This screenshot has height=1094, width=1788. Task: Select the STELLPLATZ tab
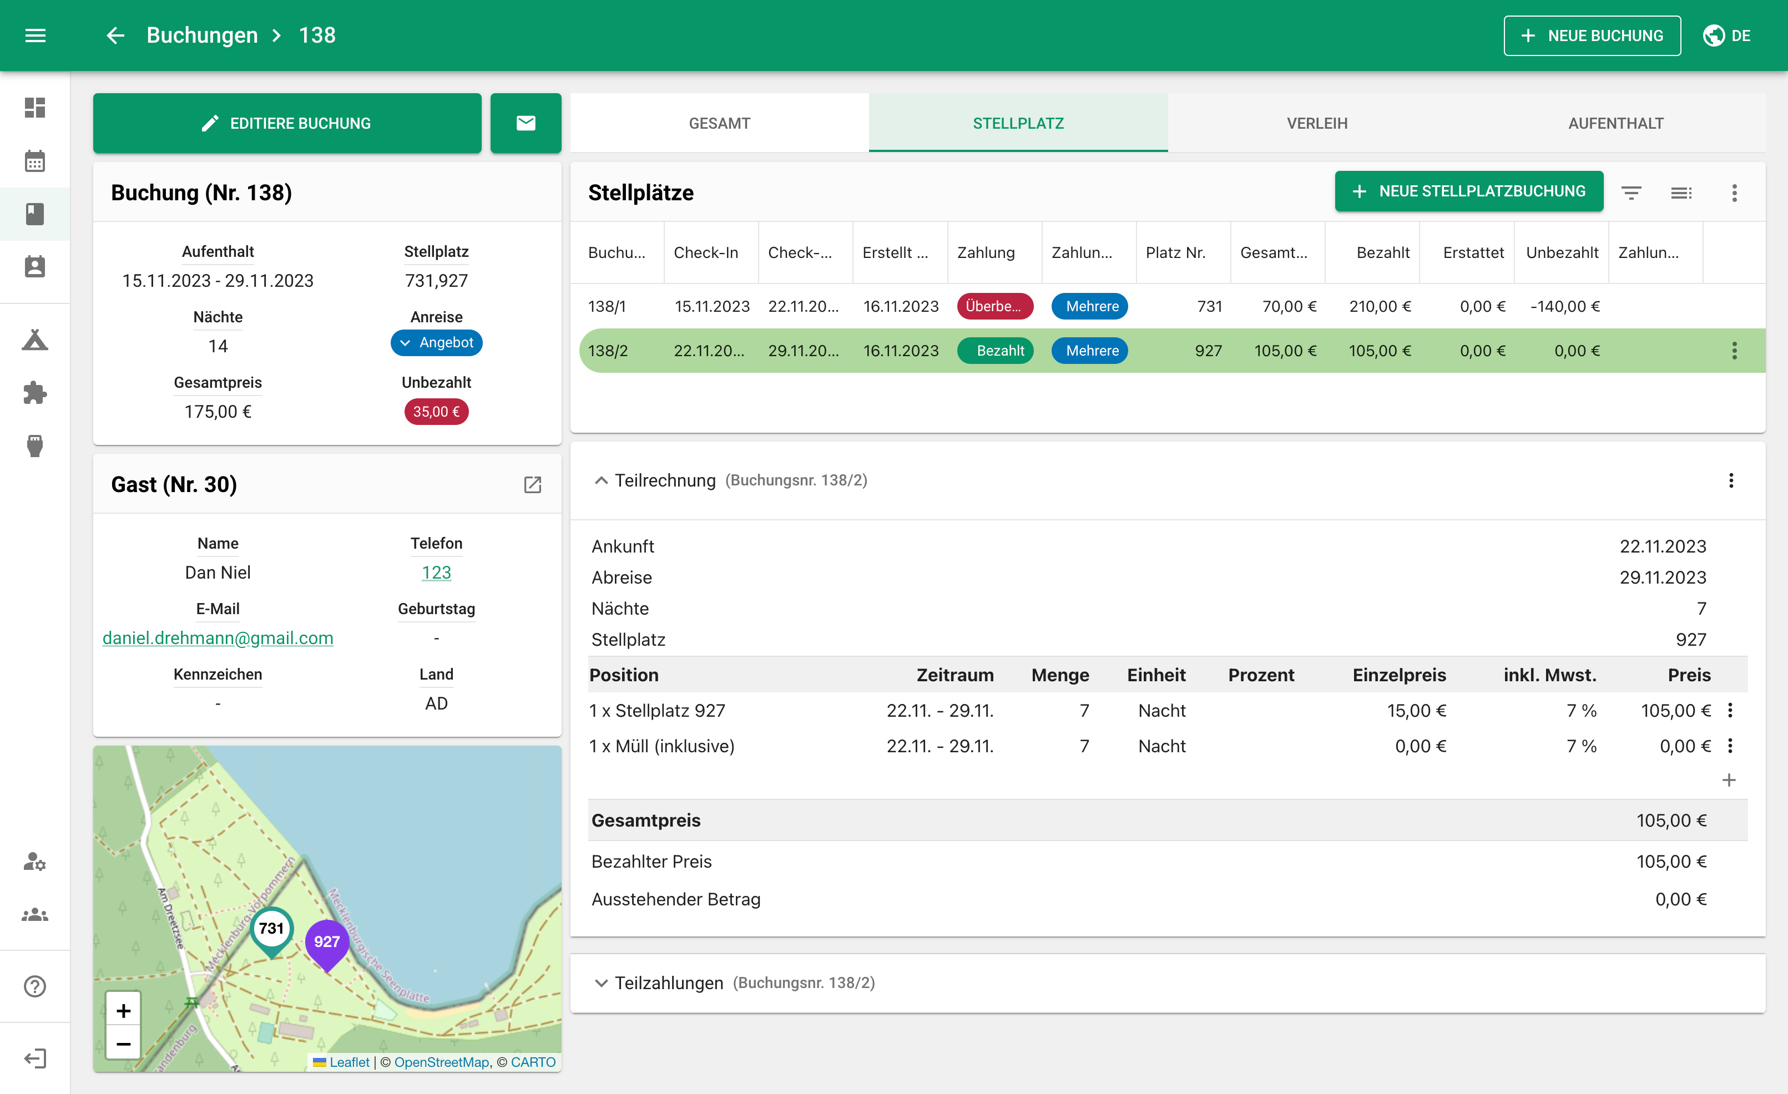pyautogui.click(x=1018, y=123)
